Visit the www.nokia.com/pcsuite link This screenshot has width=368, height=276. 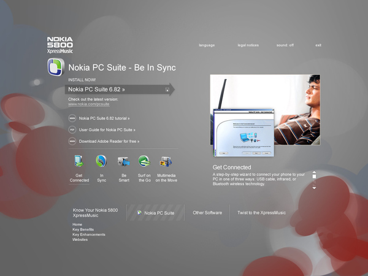(89, 104)
